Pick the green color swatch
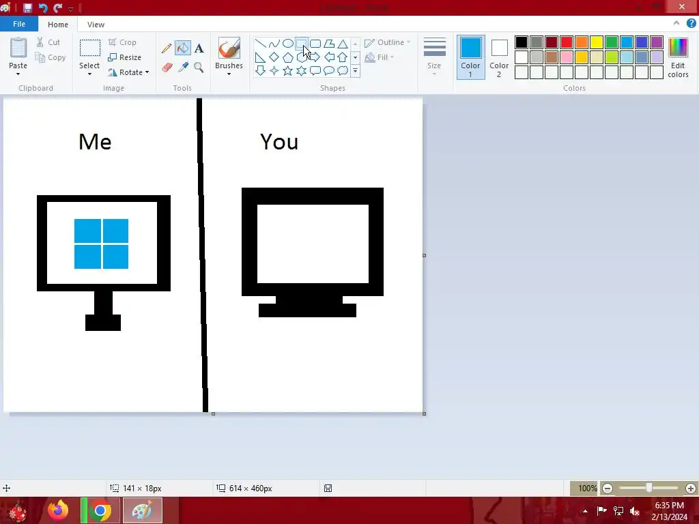Viewport: 699px width, 524px height. point(611,42)
